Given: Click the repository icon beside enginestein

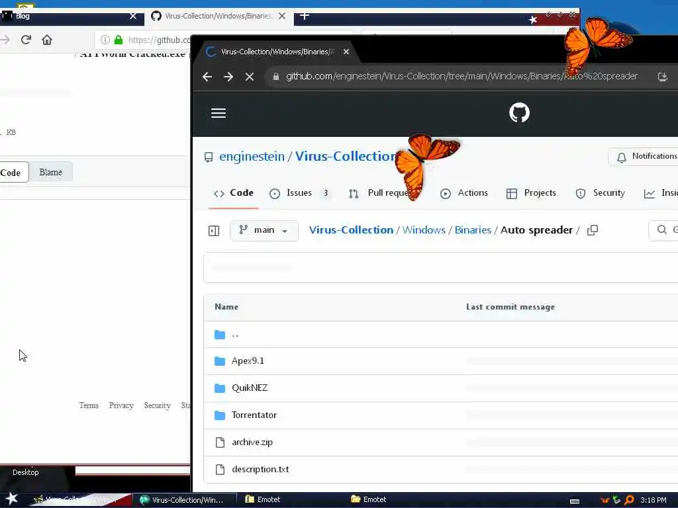Looking at the screenshot, I should click(209, 157).
